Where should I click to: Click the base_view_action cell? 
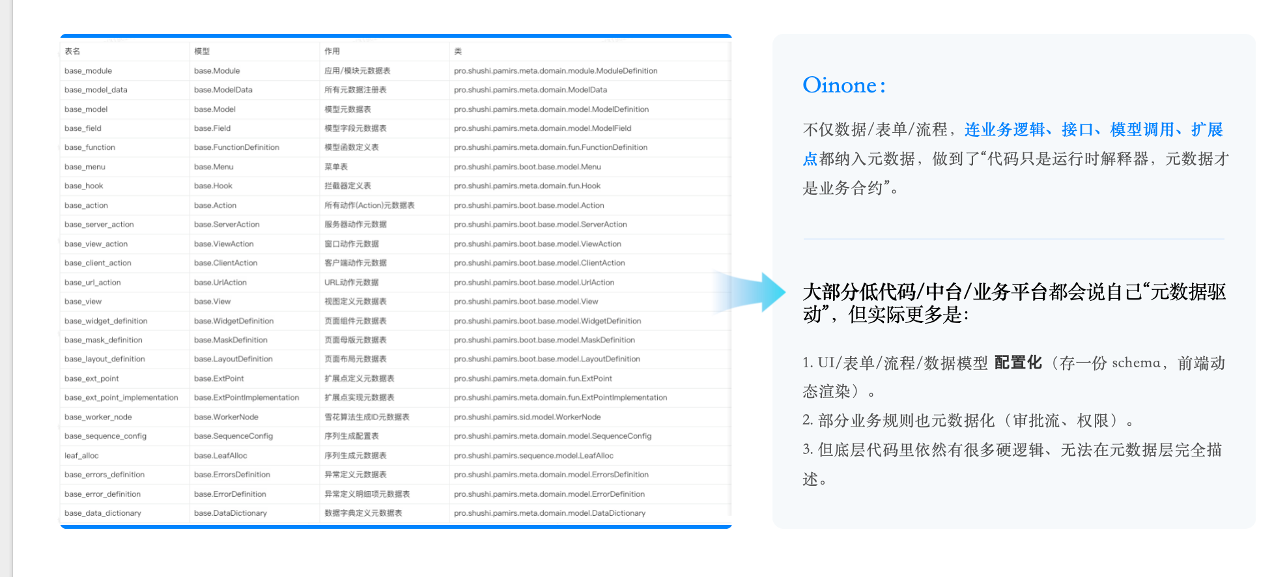pyautogui.click(x=96, y=244)
